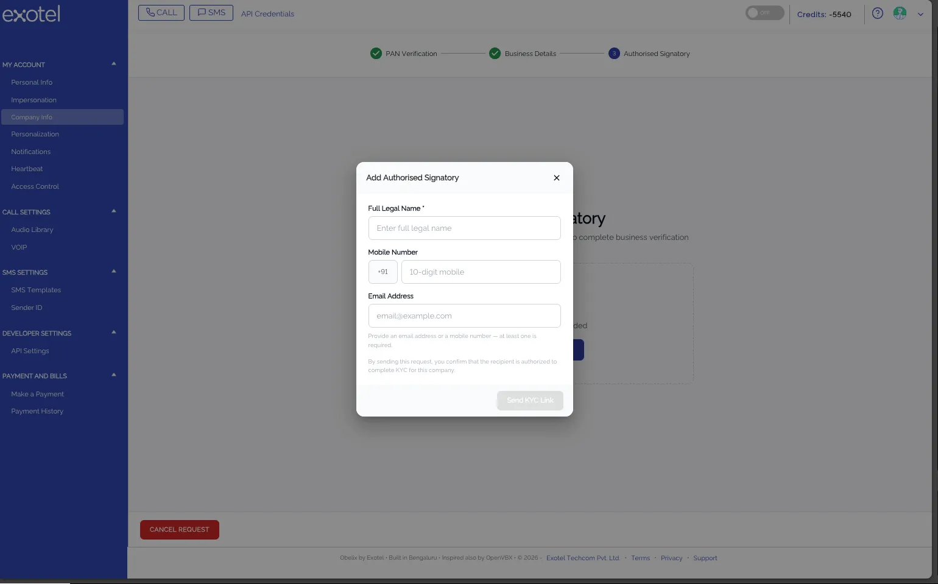This screenshot has width=938, height=584.
Task: Open Sender ID in sidebar
Action: tap(27, 308)
